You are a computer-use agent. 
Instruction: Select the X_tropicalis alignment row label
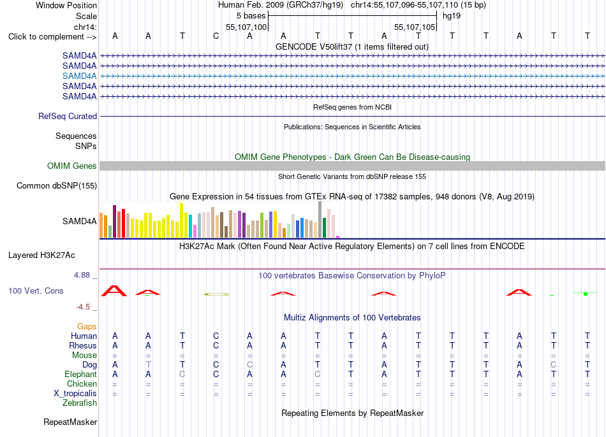(x=75, y=394)
